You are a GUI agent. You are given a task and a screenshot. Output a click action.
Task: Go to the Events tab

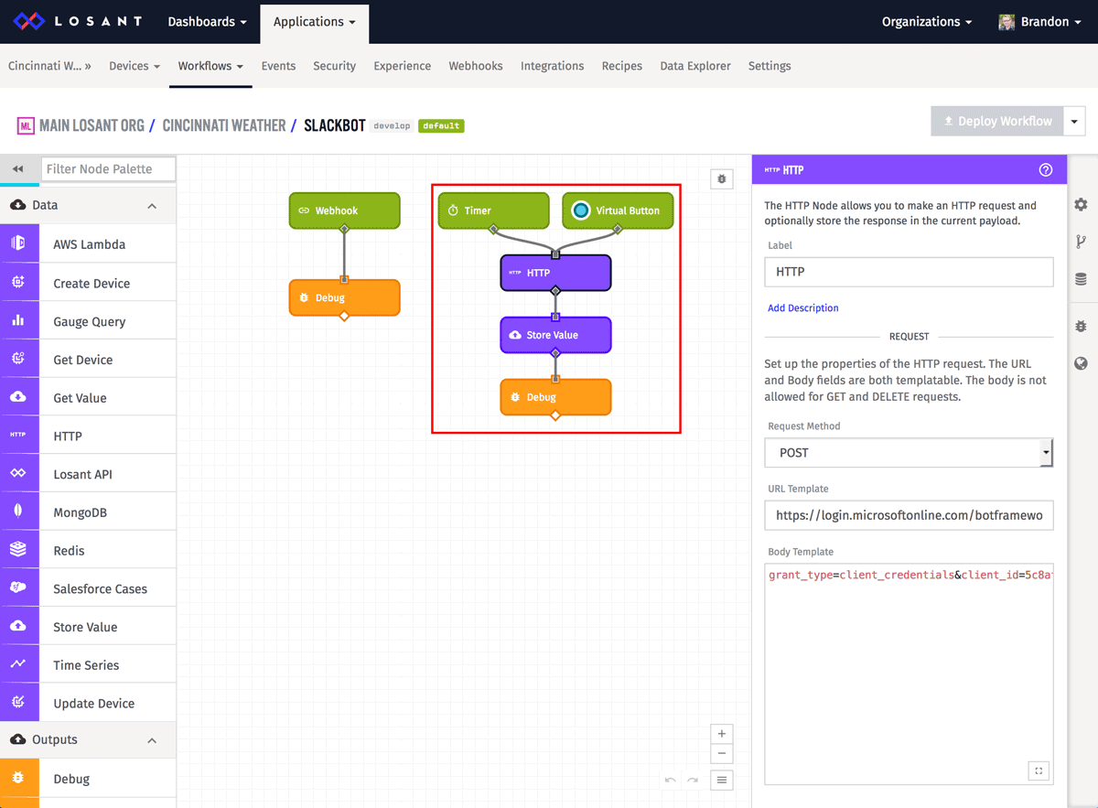point(278,66)
